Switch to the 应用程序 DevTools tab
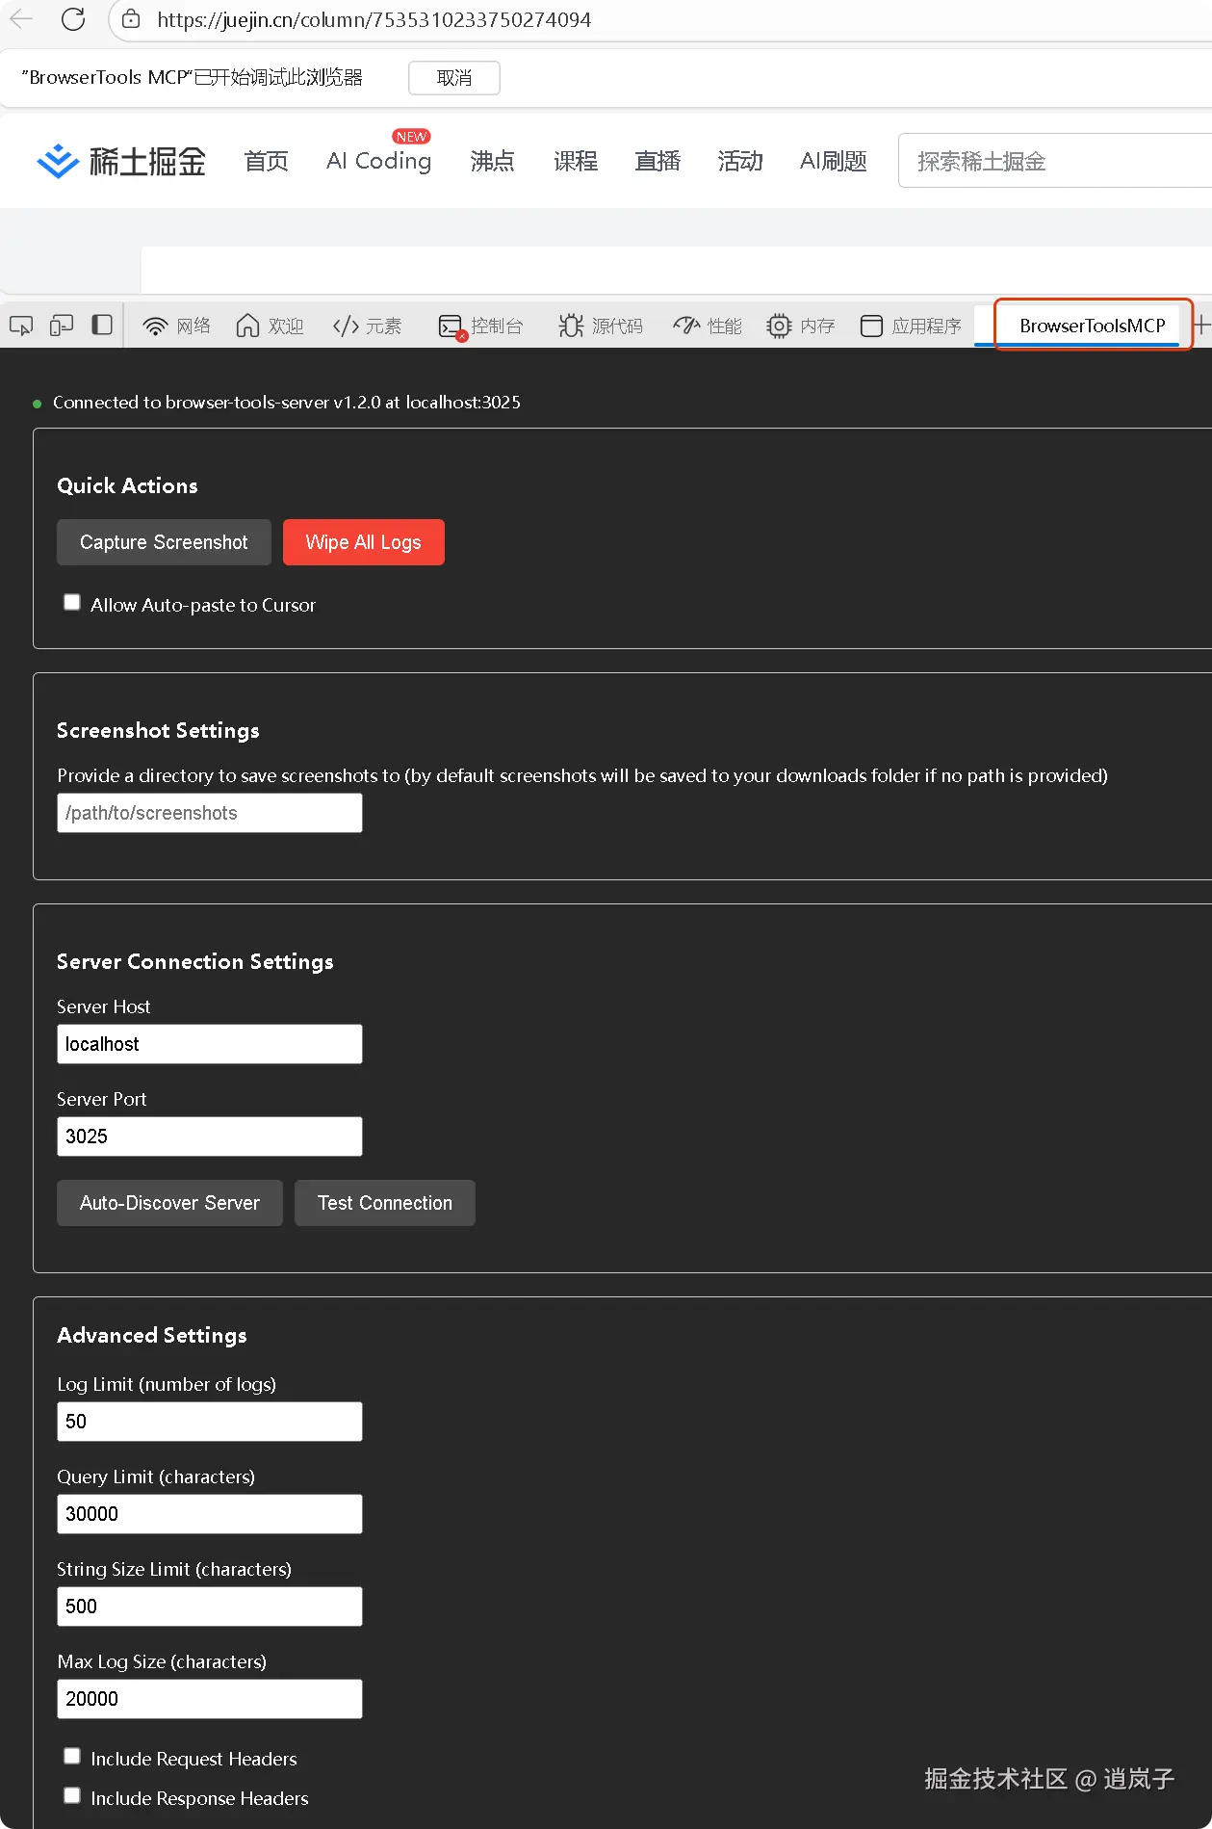The height and width of the screenshot is (1829, 1212). click(911, 326)
